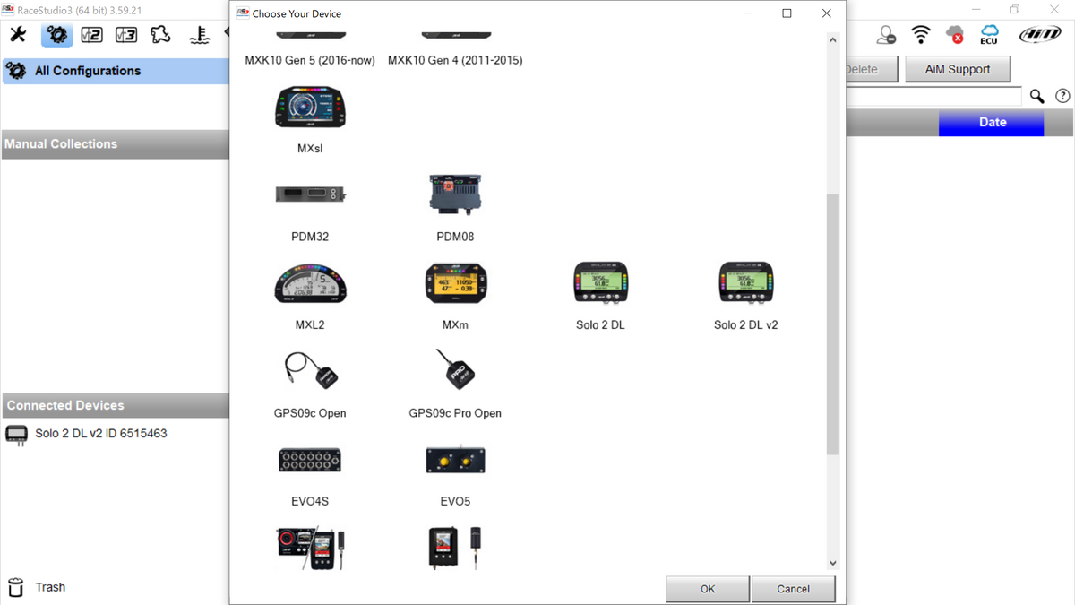Confirm device choice with OK
Viewport: 1075px width, 605px height.
(x=708, y=589)
